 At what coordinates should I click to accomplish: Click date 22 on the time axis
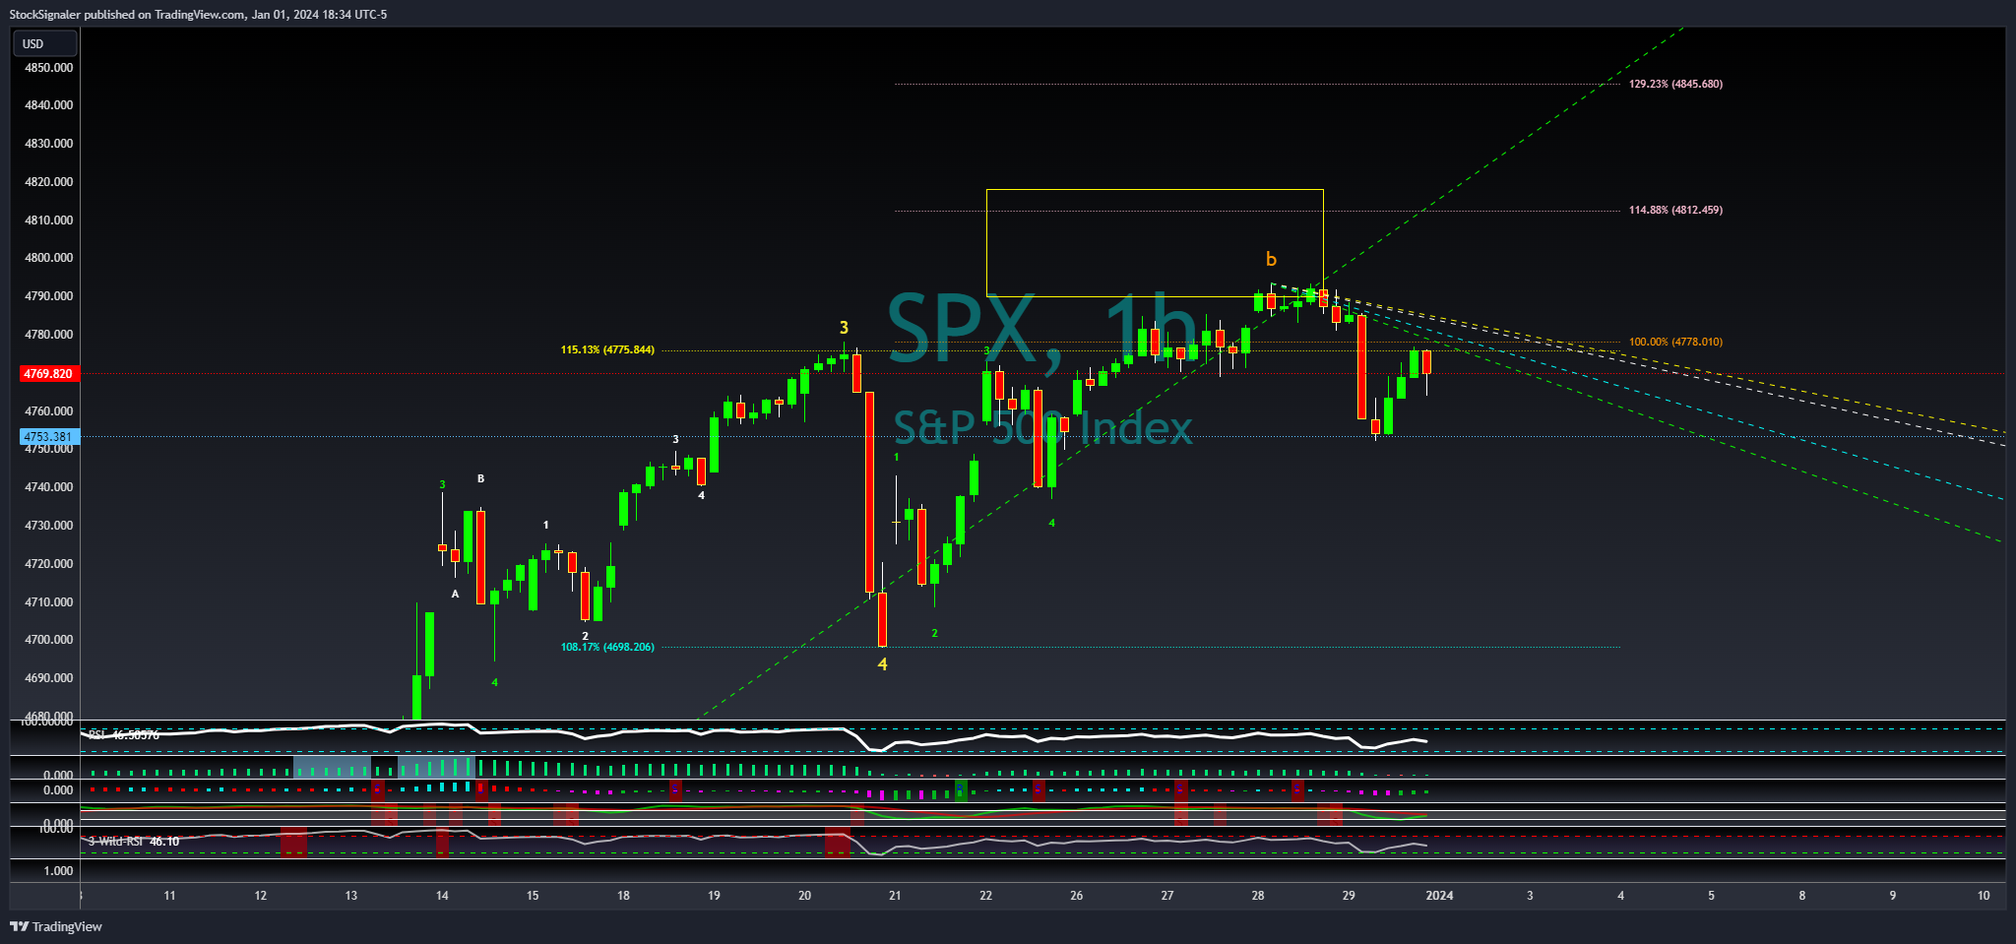[985, 896]
